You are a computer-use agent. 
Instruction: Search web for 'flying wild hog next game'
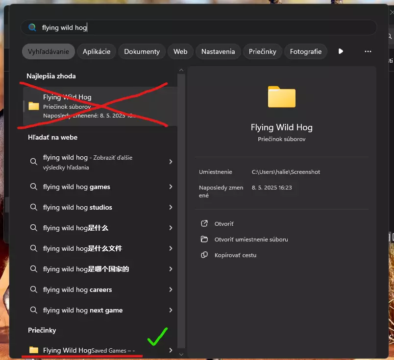point(100,310)
